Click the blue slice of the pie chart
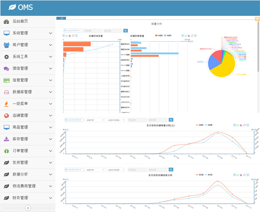 click(213, 62)
